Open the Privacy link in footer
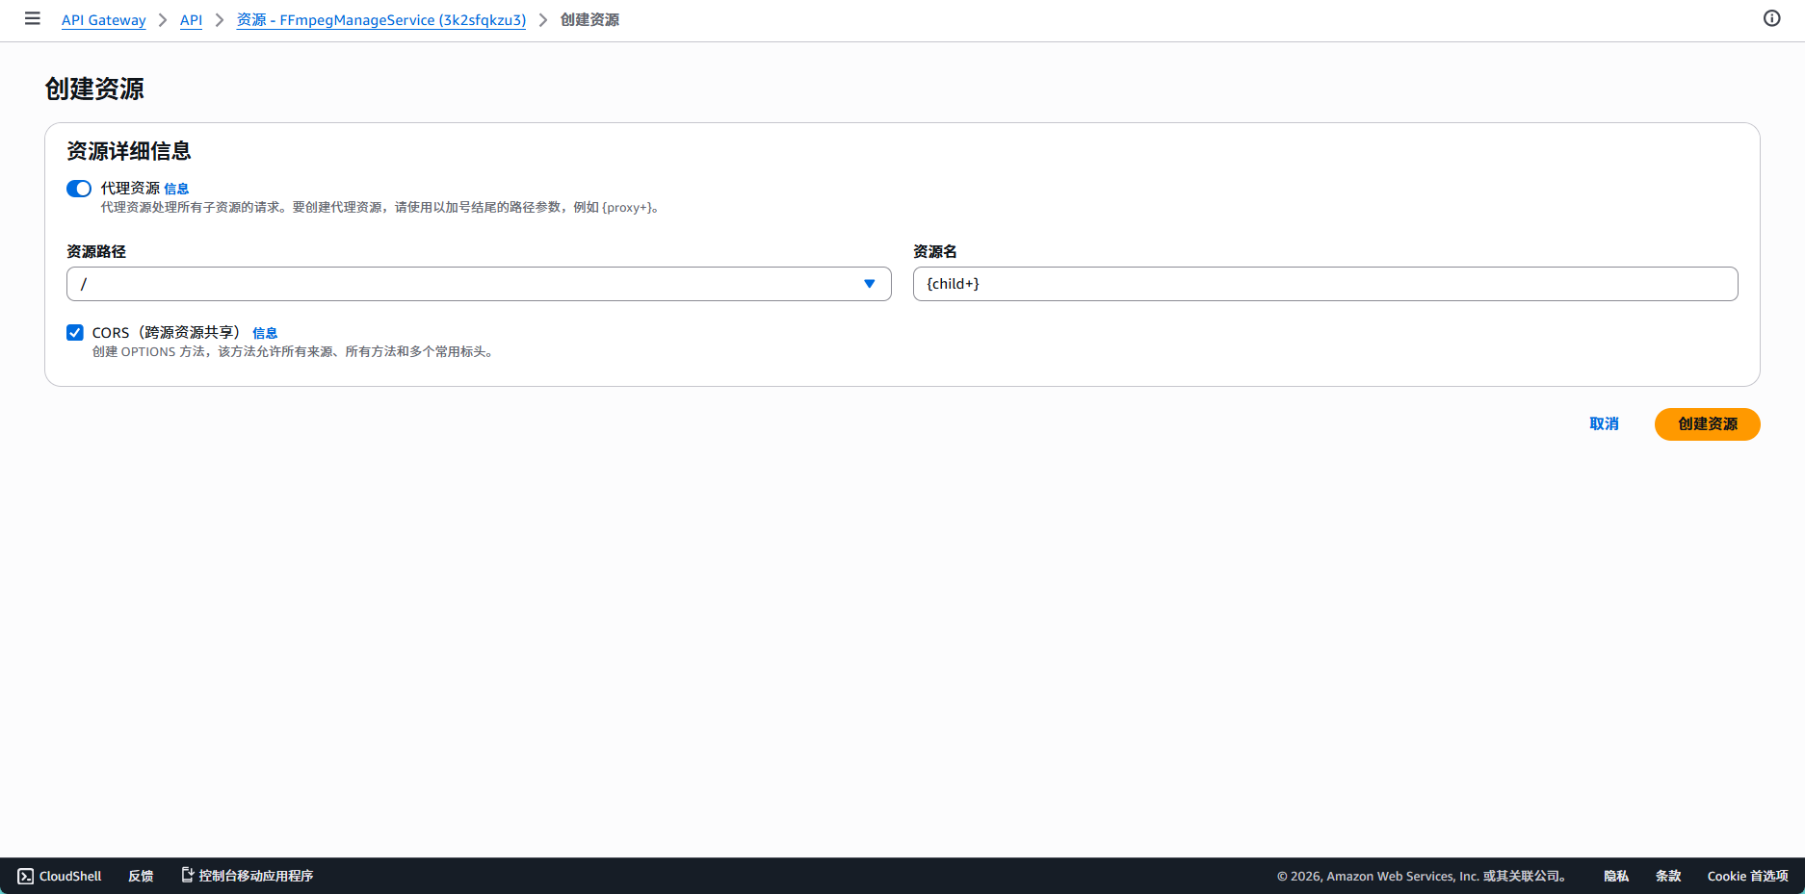 click(1615, 876)
